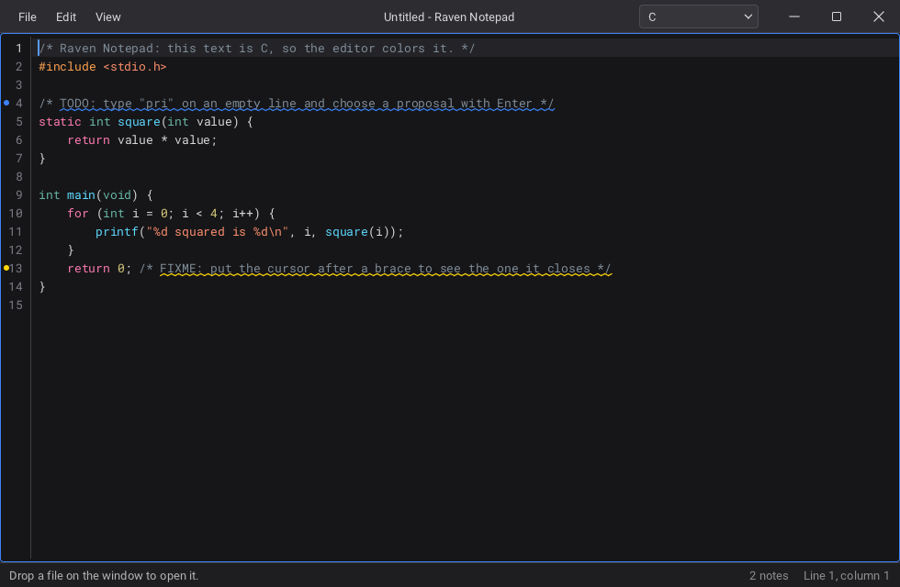This screenshot has height=587, width=900.
Task: Click 'Drop a file on the window' status text
Action: tap(104, 576)
